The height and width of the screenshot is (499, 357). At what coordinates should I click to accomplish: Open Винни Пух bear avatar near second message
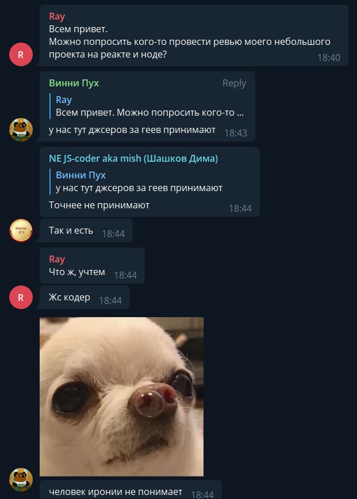21,129
